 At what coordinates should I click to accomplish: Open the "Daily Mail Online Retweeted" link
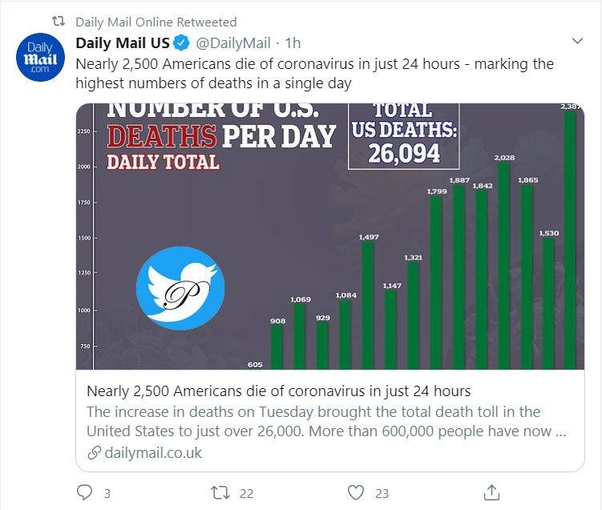click(156, 22)
